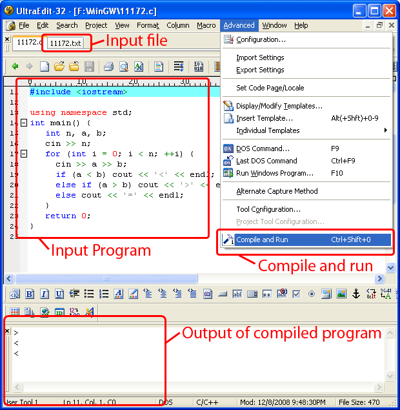The image size is (400, 410).
Task: Select Compile and Run menu entry
Action: click(x=306, y=240)
